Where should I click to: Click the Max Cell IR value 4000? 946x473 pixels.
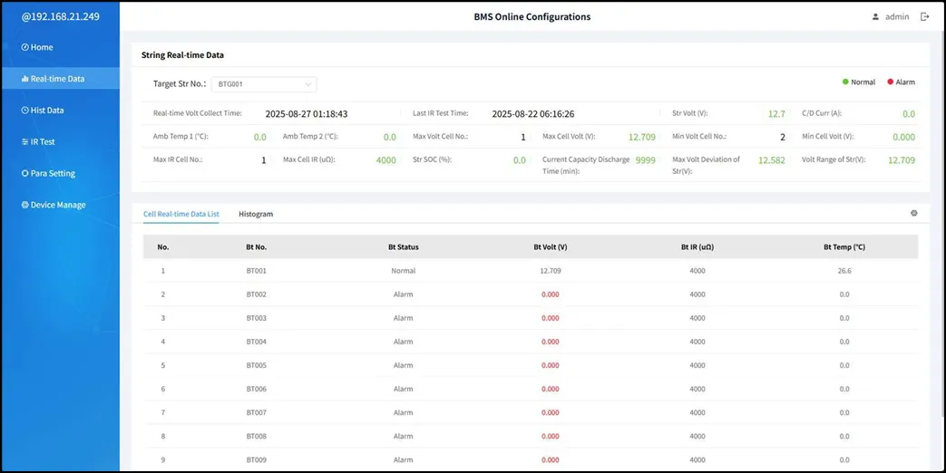[x=385, y=160]
